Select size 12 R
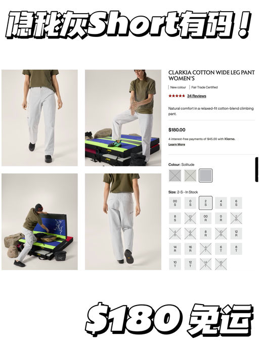 coord(236,233)
